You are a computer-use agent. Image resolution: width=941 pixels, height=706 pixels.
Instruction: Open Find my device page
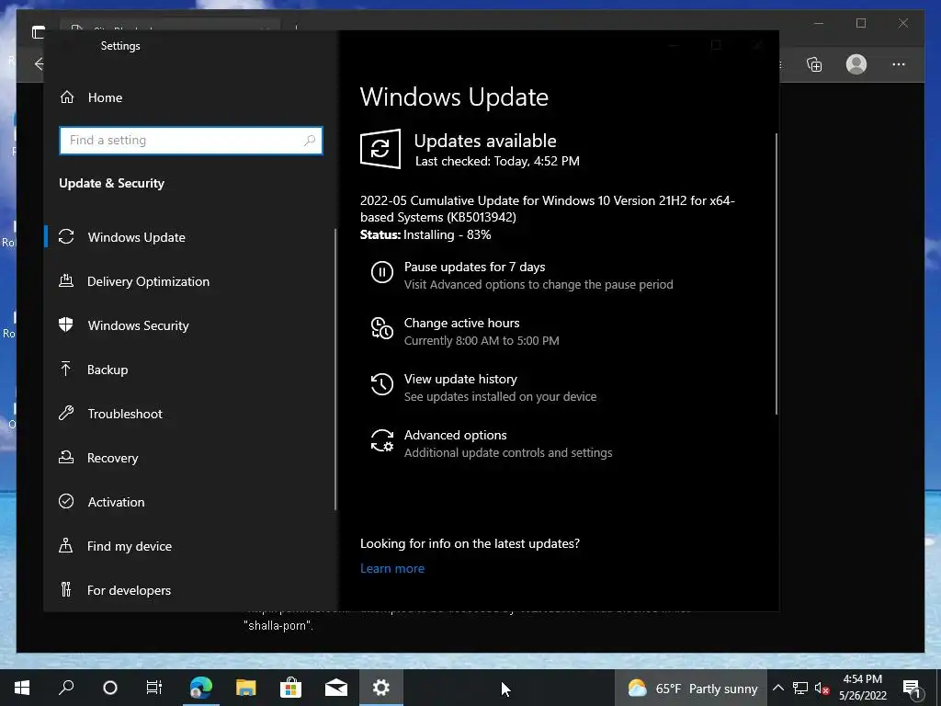[129, 546]
